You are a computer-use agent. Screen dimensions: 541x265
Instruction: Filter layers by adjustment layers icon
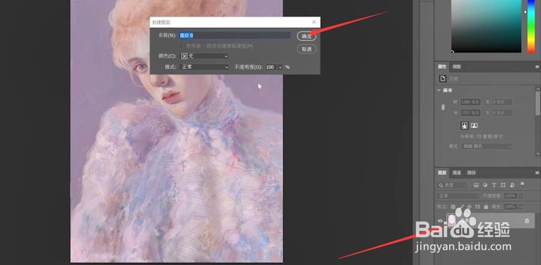pos(485,185)
